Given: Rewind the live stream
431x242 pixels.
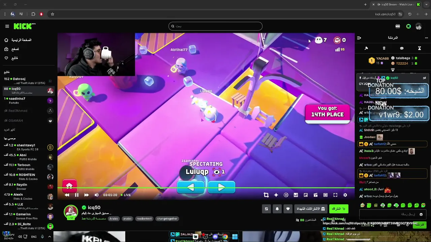Looking at the screenshot, I should [67, 195].
